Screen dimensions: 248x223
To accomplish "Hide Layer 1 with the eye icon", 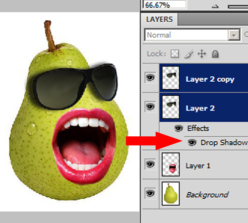I will (150, 164).
